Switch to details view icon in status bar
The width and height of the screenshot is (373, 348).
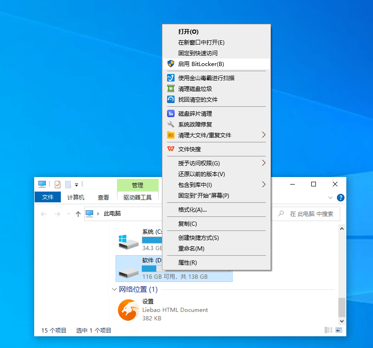(x=329, y=330)
